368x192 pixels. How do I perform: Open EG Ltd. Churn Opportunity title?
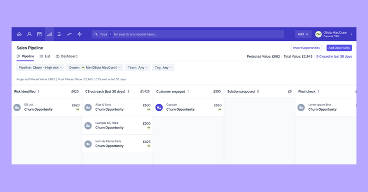pyautogui.click(x=38, y=109)
